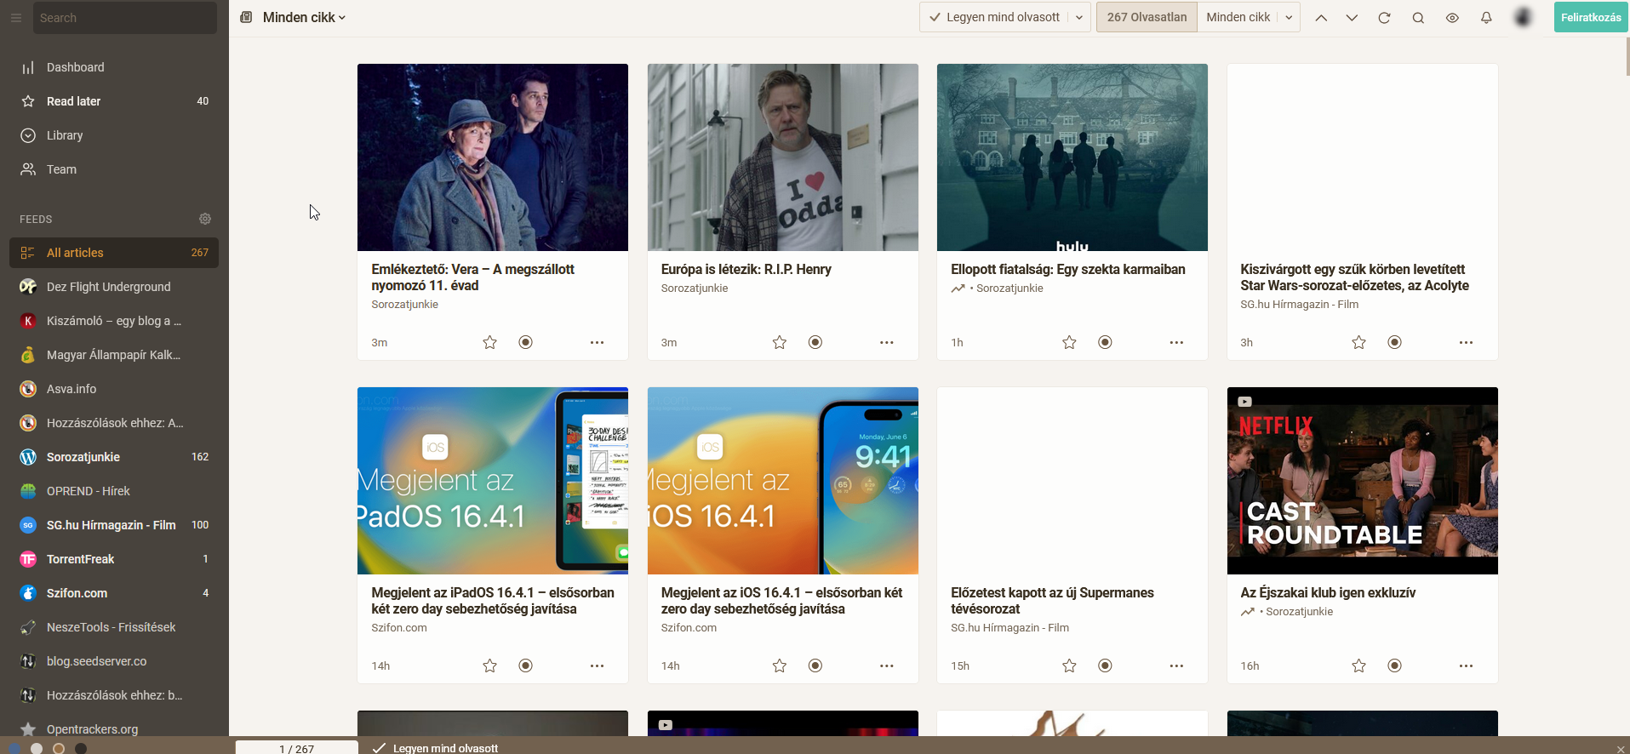
Task: Open the hamburger menu in the sidebar
Action: pyautogui.click(x=15, y=18)
